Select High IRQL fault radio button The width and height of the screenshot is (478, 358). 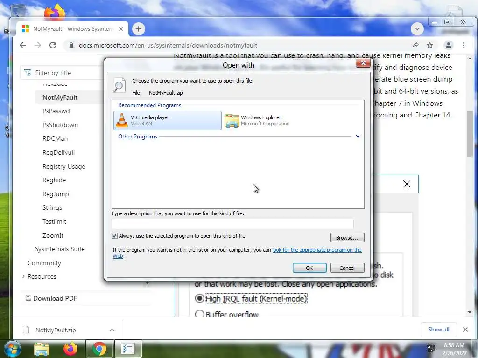199,298
